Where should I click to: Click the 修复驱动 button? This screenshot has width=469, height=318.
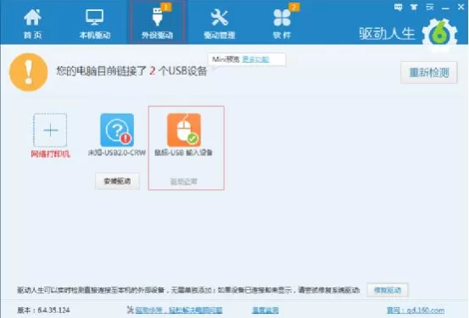pyautogui.click(x=388, y=290)
